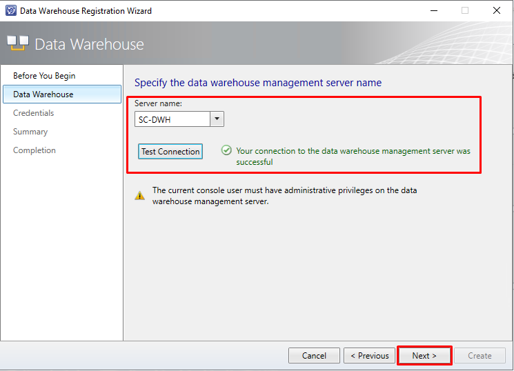Select the Completion step
This screenshot has height=371, width=514.
coord(34,150)
